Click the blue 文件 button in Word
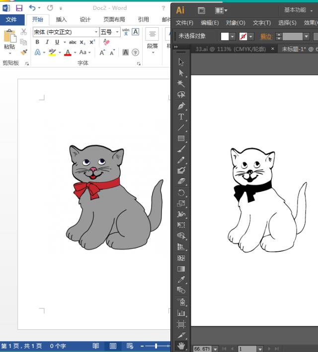 (x=11, y=19)
